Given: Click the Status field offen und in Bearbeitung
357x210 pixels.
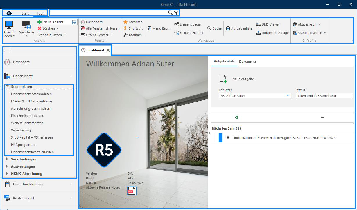Looking at the screenshot, I should point(324,96).
